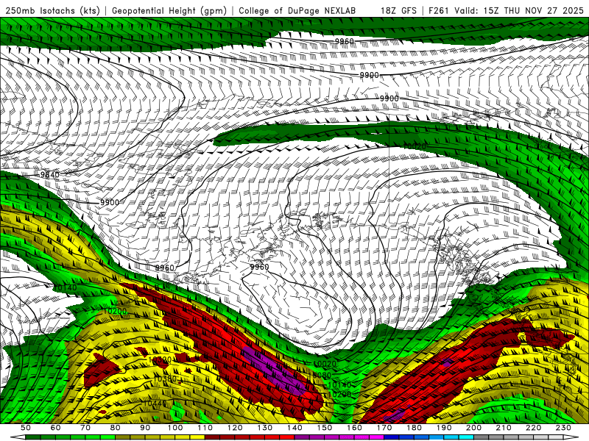Image resolution: width=589 pixels, height=441 pixels.
Task: Click the colorbar value 210
Action: tap(504, 428)
